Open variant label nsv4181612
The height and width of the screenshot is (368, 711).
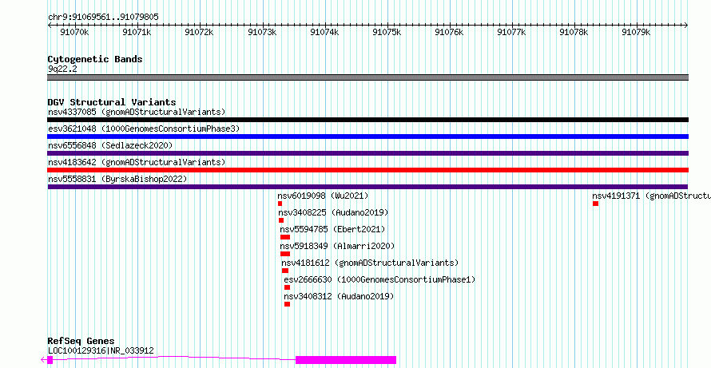tap(370, 263)
